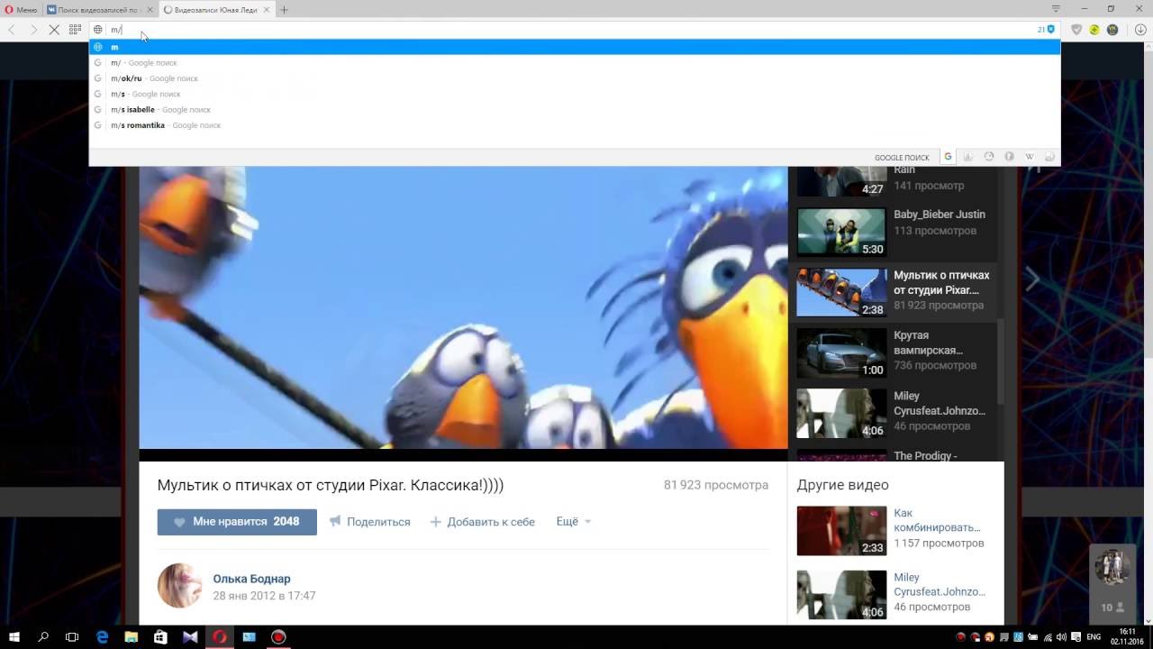Select the highlighted 'm' suggestion row
This screenshot has height=649, width=1153.
[575, 47]
